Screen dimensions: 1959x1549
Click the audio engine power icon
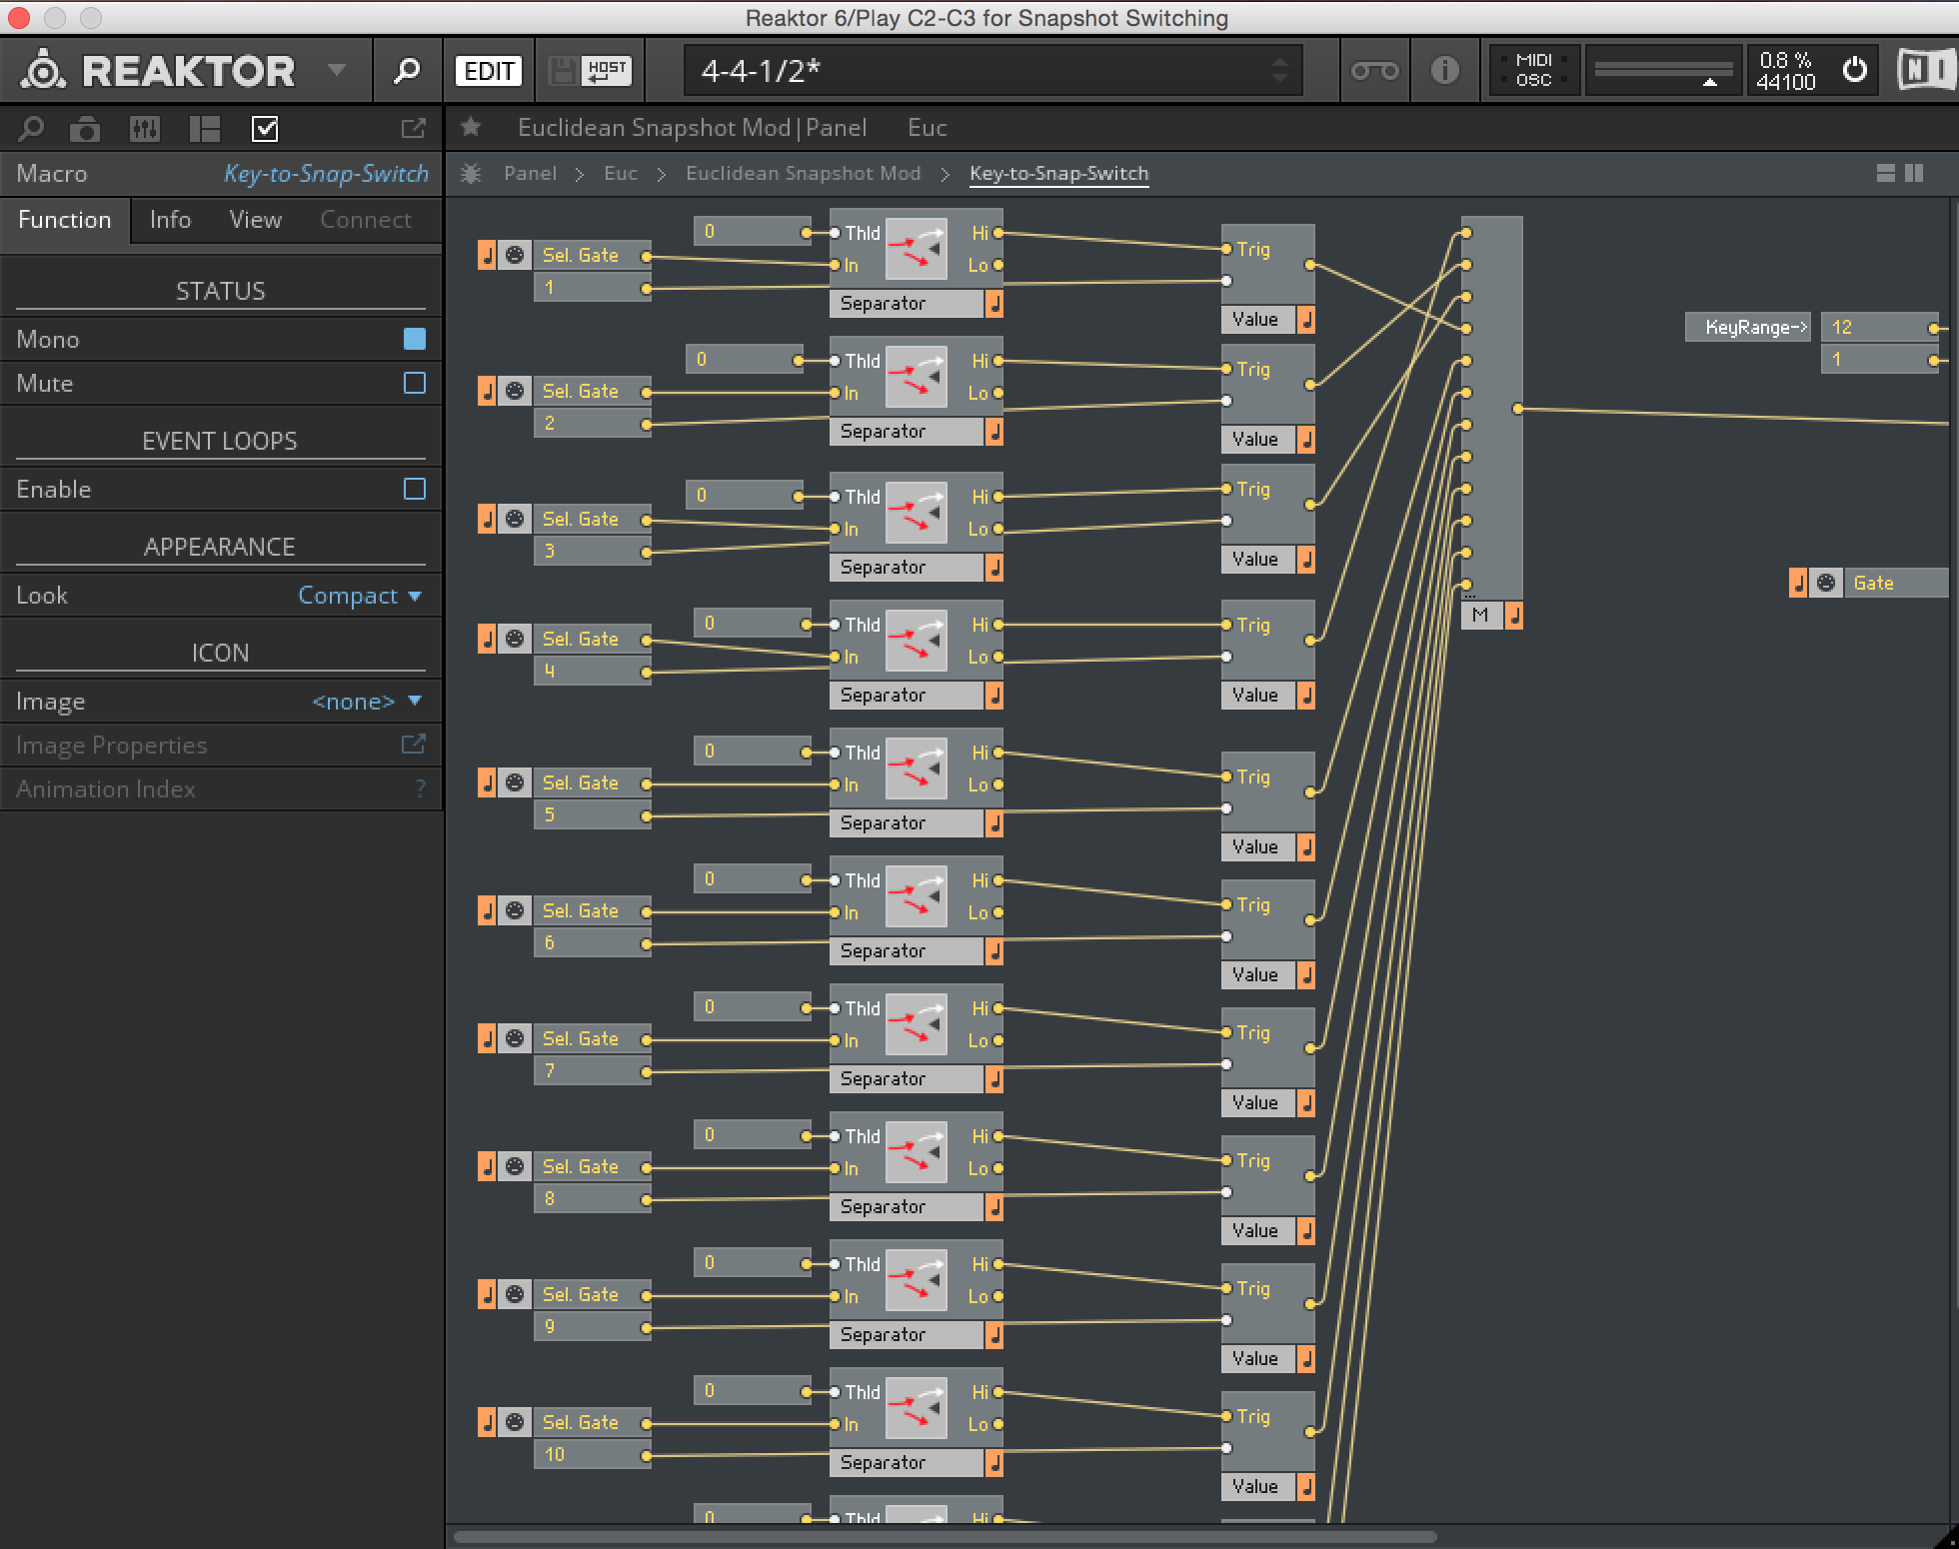1854,70
